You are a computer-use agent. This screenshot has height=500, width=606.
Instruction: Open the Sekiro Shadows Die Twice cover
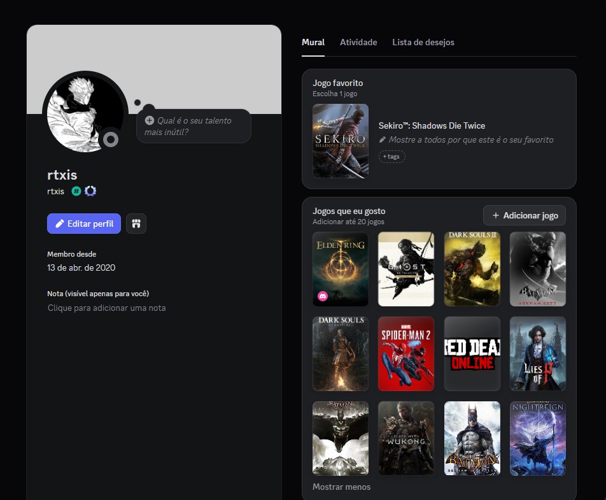[x=341, y=141]
